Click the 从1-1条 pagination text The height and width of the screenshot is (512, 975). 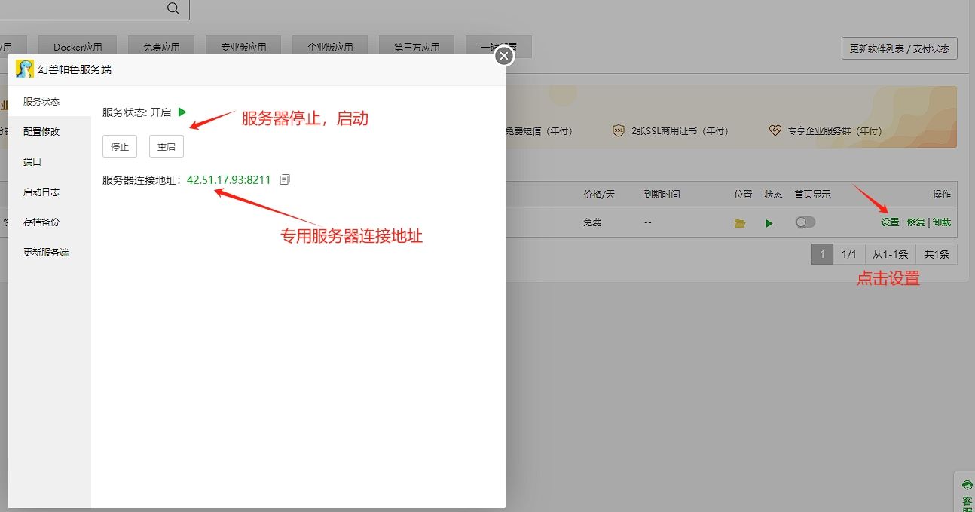[890, 254]
